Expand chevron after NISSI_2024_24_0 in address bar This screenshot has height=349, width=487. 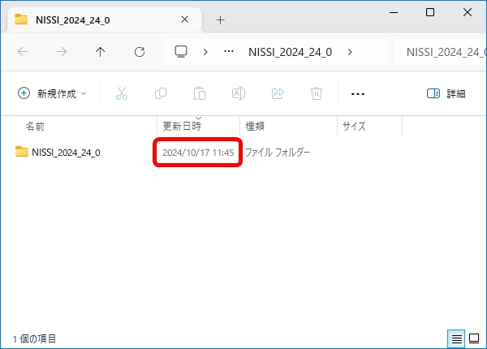(349, 52)
